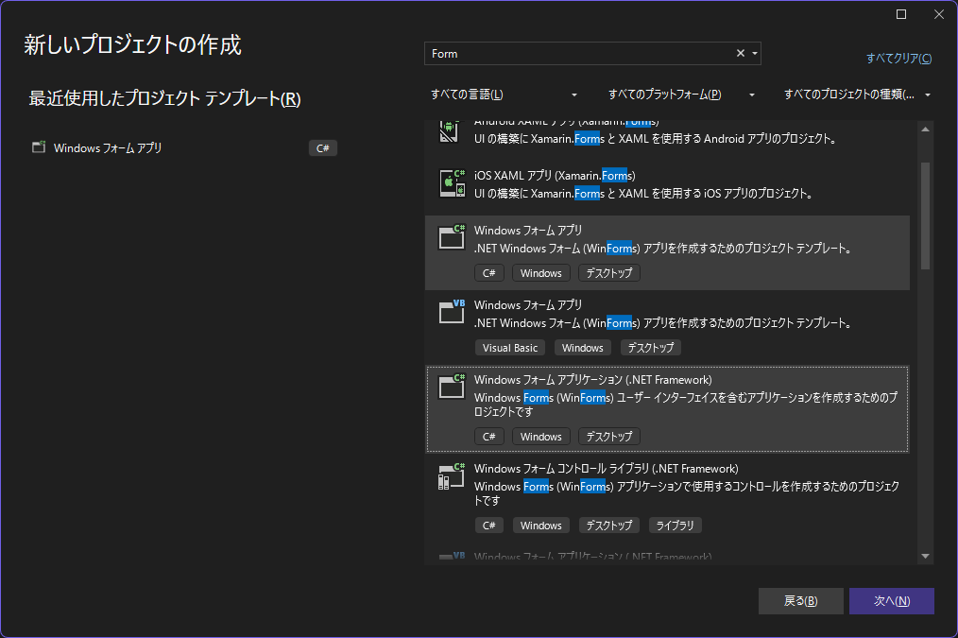The height and width of the screenshot is (638, 958).
Task: Click the recent Windows フォーム アプリ template icon
Action: coord(39,147)
